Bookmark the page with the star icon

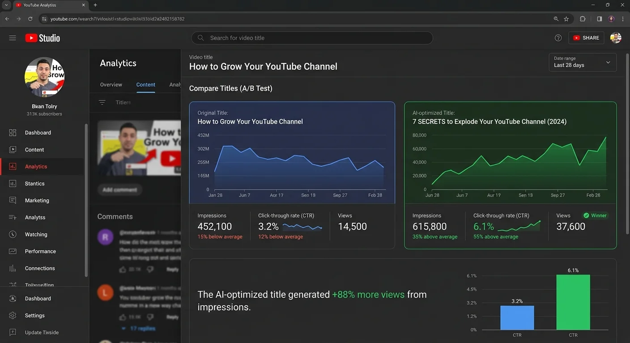(566, 19)
